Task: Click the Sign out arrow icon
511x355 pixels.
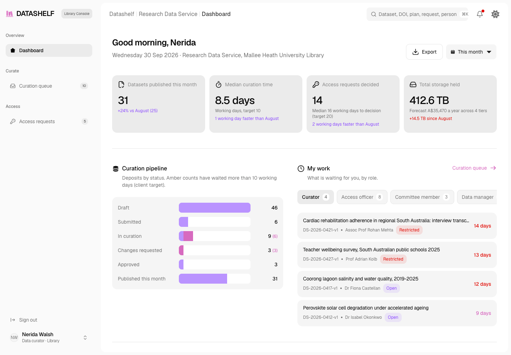Action: click(13, 320)
